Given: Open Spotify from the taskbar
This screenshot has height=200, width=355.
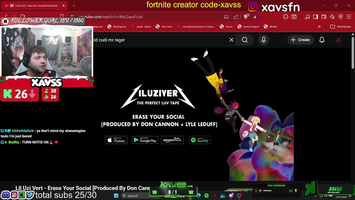Looking at the screenshot, I should point(207,196).
